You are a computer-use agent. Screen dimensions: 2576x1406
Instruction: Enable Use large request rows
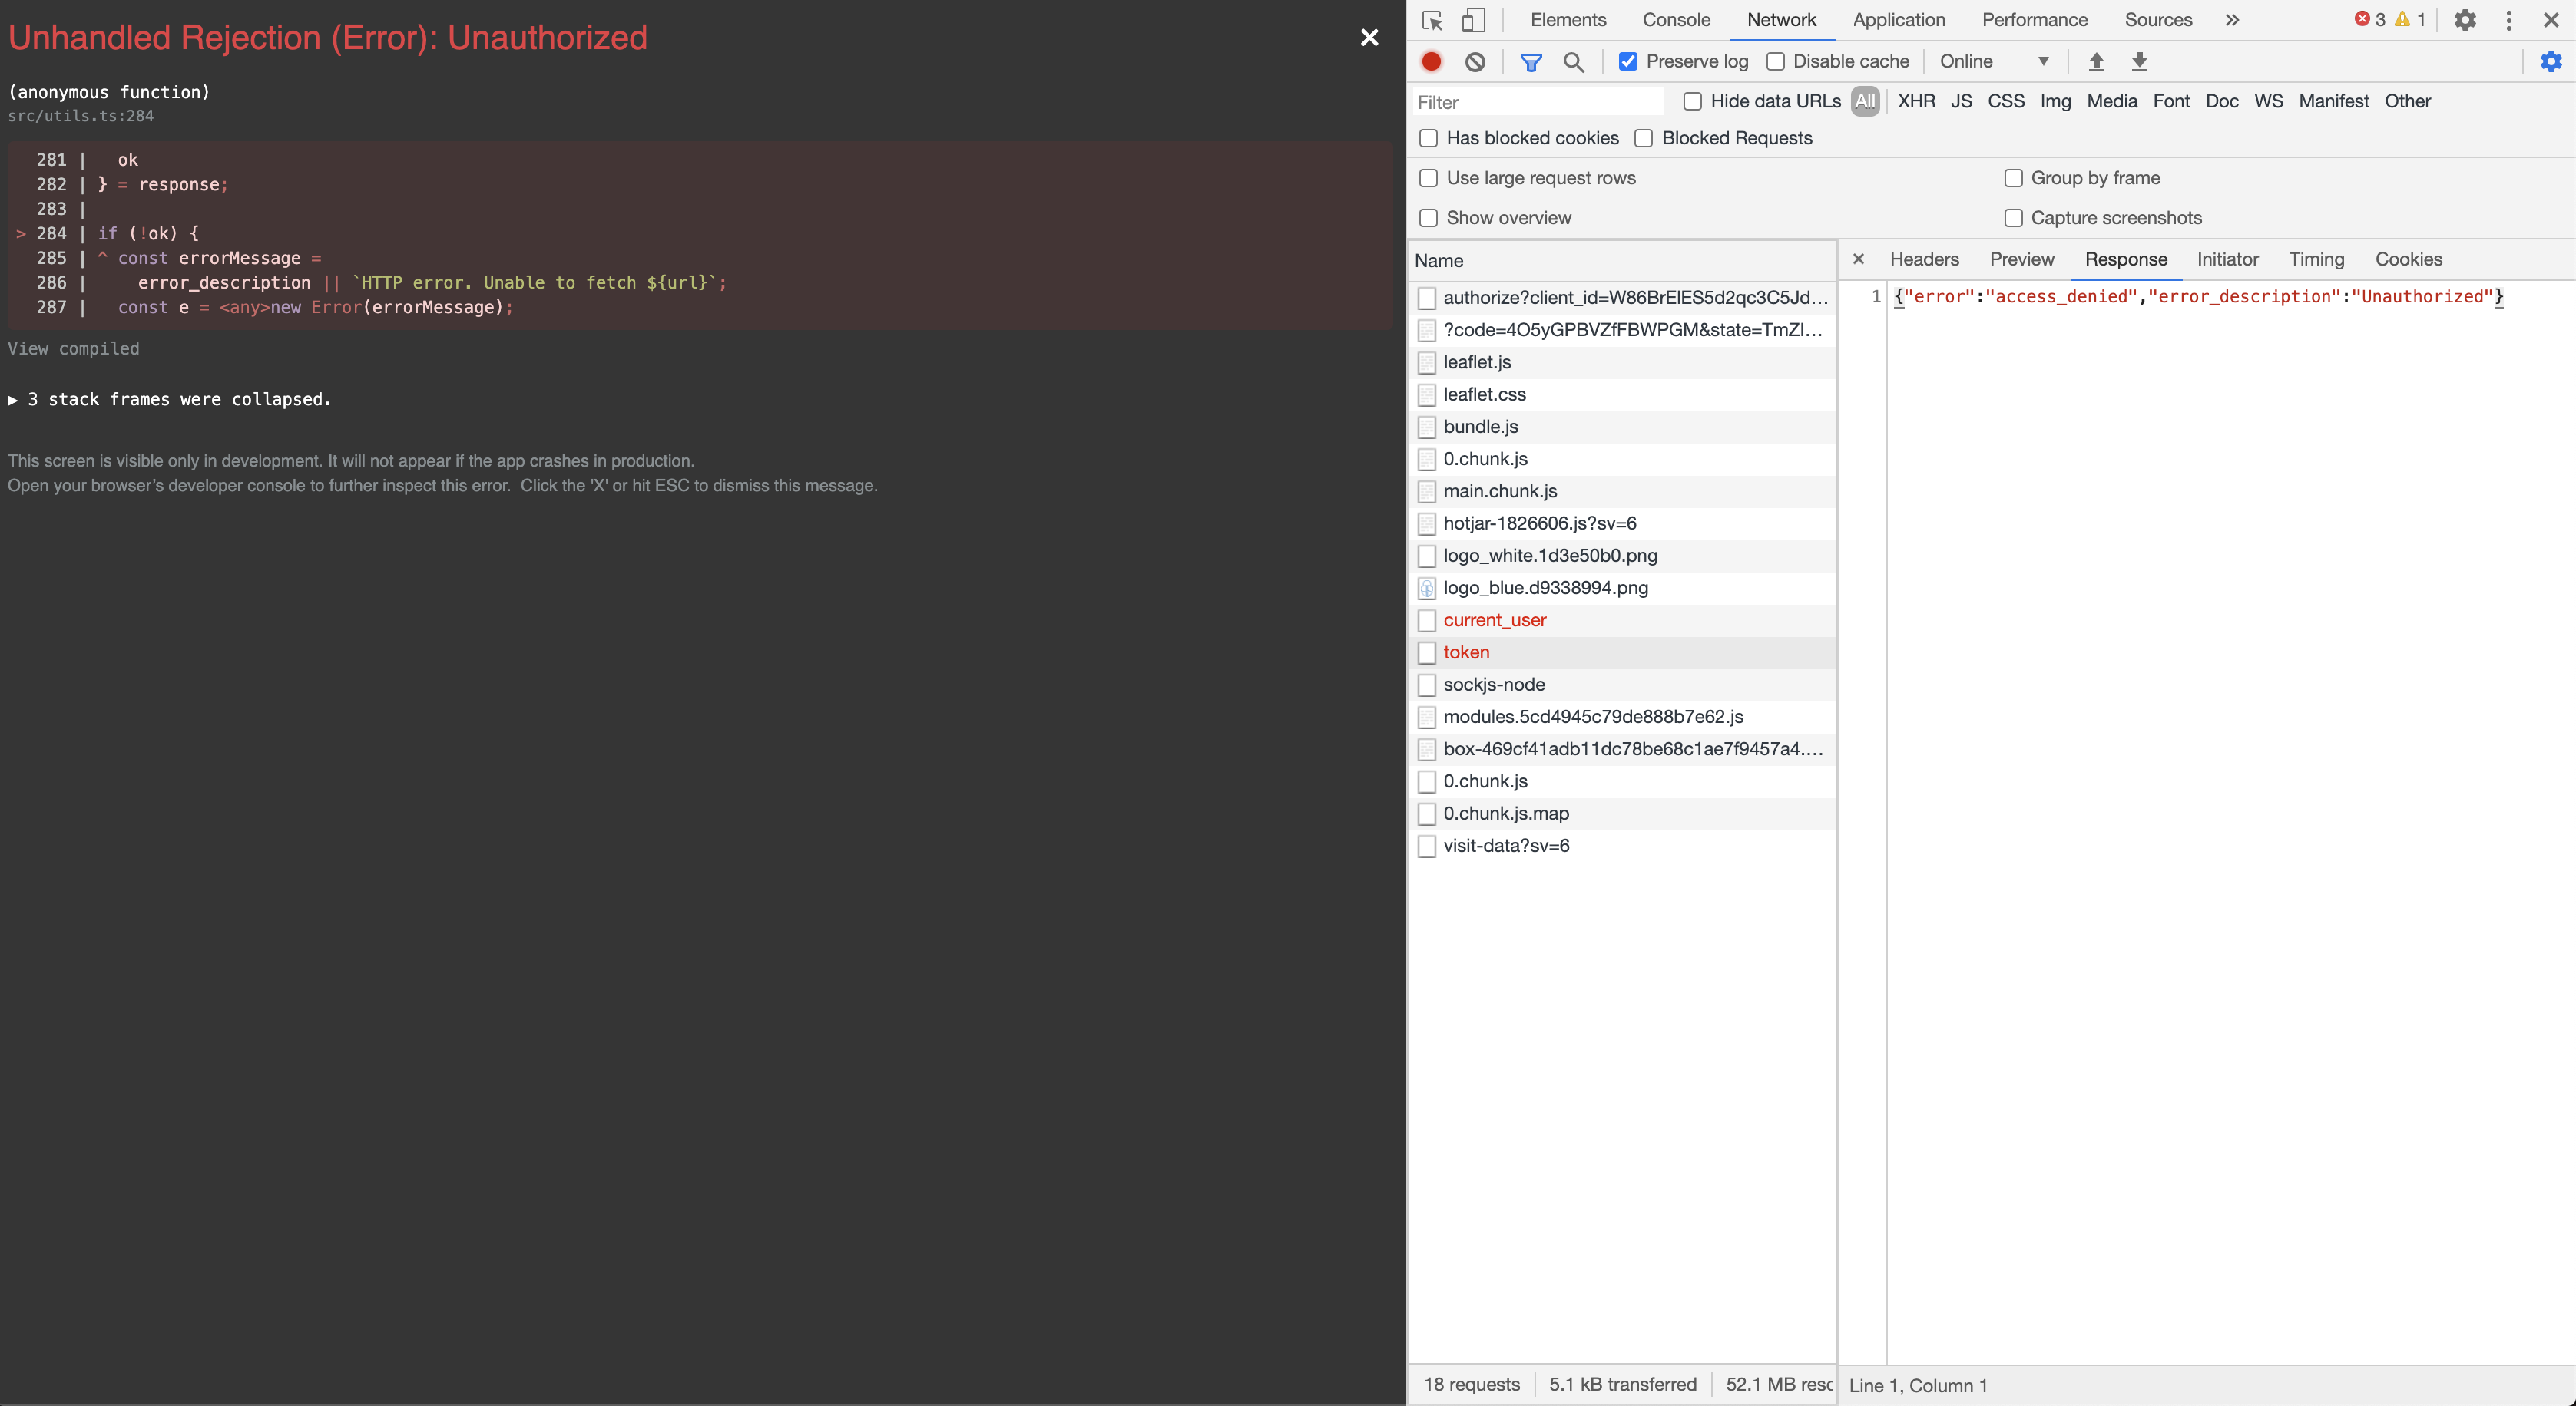point(1428,179)
